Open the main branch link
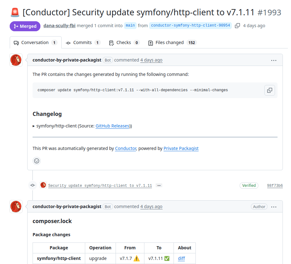This screenshot has height=264, width=291. pos(130,25)
